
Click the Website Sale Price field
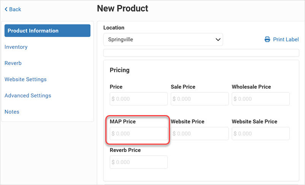click(261, 133)
